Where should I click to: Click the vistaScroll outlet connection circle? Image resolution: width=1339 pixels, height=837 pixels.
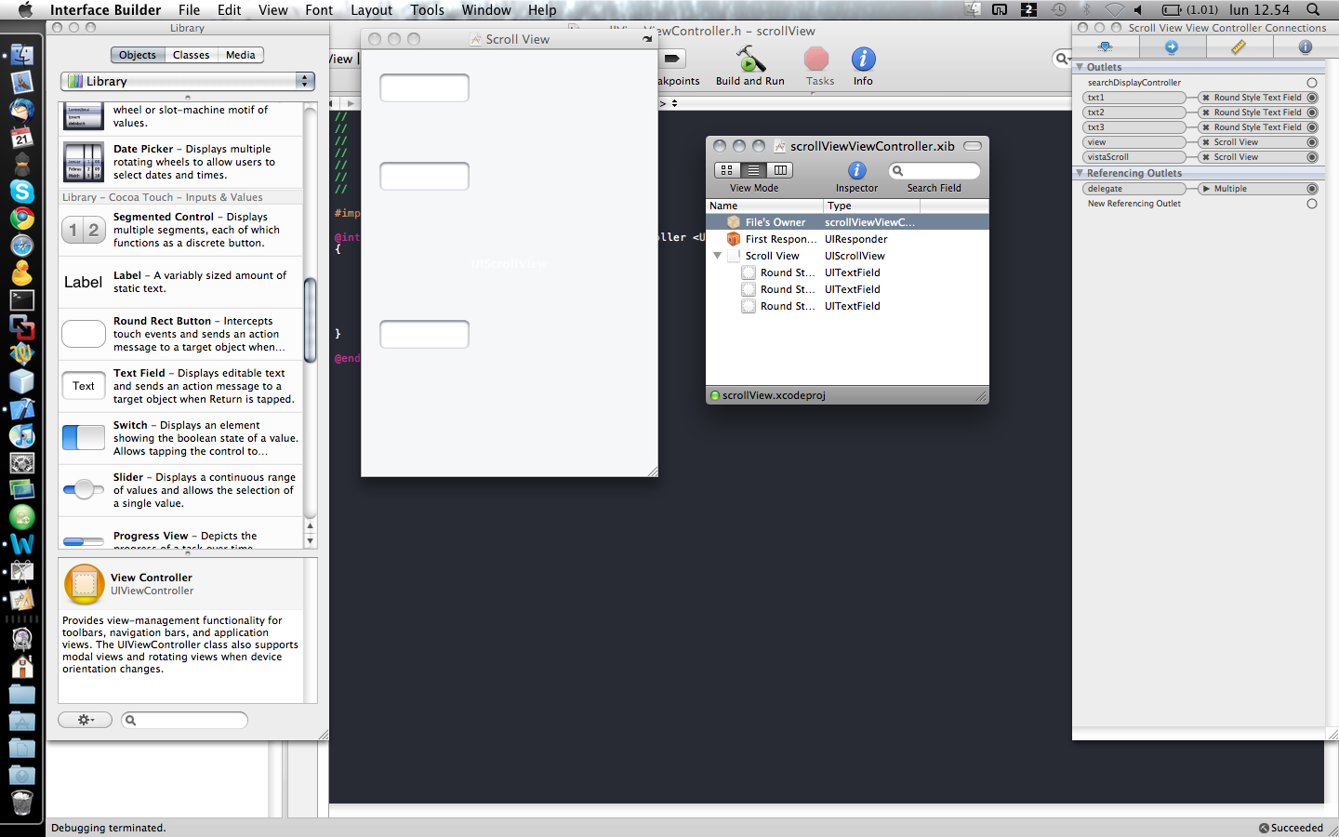[1312, 157]
